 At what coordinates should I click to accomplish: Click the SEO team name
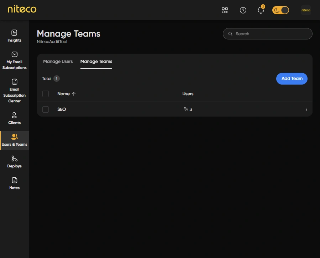[62, 109]
